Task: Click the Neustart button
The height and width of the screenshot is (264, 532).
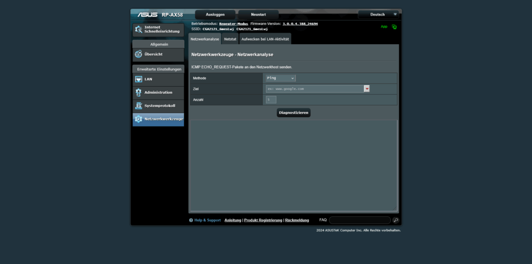Action: 258,15
